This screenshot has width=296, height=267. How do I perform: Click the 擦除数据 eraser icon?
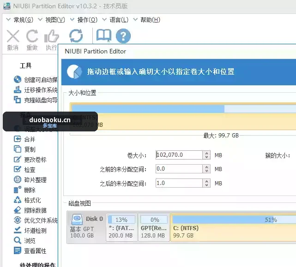[18, 210]
